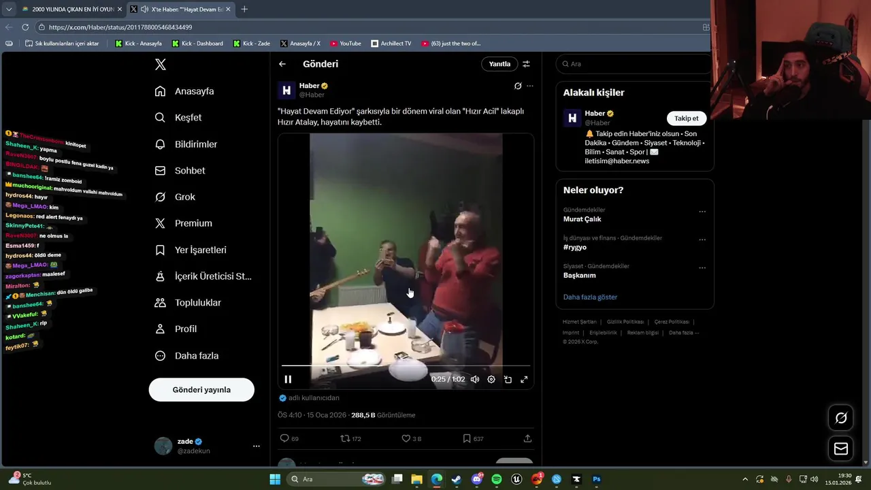Open the #rygyo trend
The image size is (871, 490).
coord(575,247)
